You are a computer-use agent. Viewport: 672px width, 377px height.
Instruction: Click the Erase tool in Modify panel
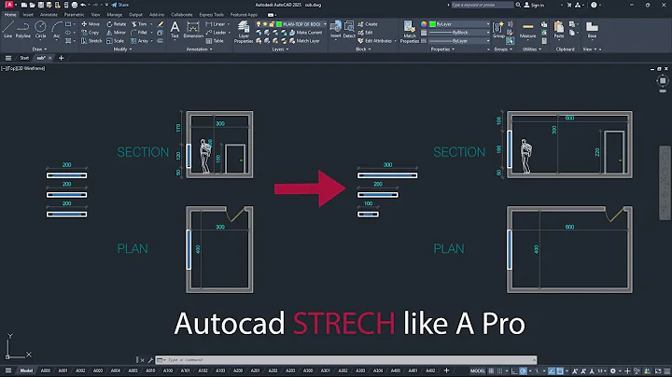click(161, 24)
